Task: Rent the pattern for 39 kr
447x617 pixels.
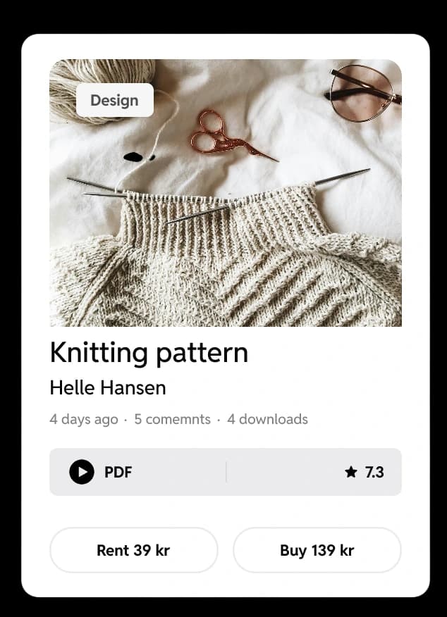Action: point(133,549)
